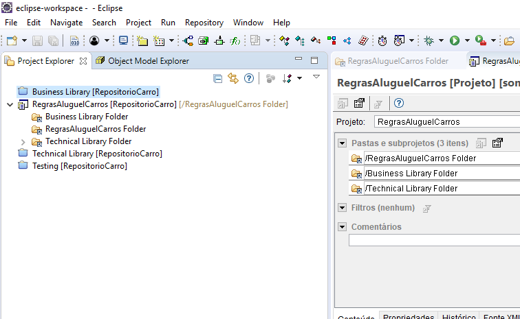
Task: Click the green Run button icon
Action: pyautogui.click(x=455, y=40)
